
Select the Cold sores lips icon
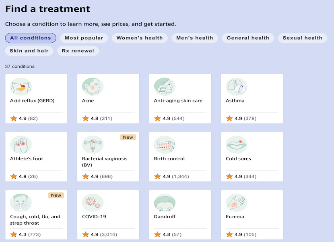click(237, 144)
